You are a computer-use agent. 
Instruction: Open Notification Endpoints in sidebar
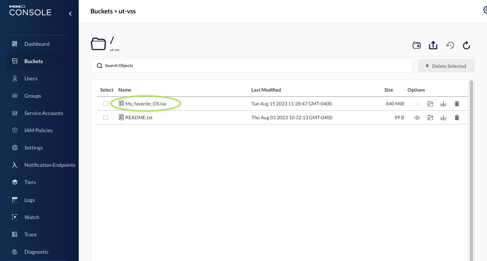(50, 165)
